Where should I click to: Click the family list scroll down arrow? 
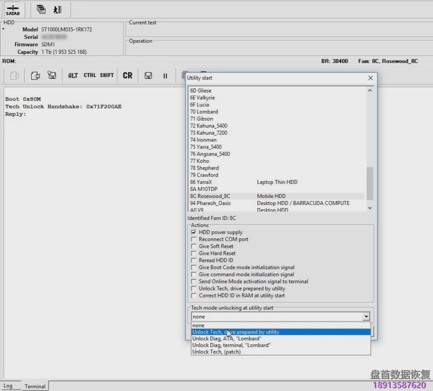coord(370,208)
